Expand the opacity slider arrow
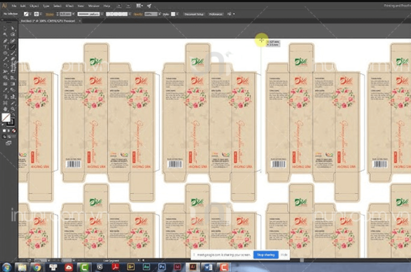The width and height of the screenshot is (411, 272). click(160, 14)
